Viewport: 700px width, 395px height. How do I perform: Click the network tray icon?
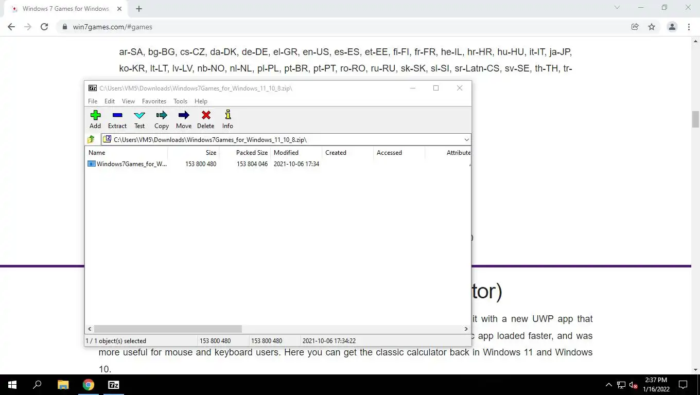click(x=621, y=385)
